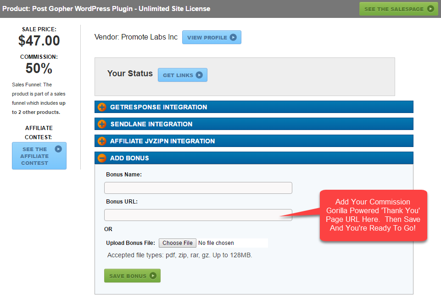441x300 pixels.
Task: Click the Get Links button
Action: tap(183, 75)
